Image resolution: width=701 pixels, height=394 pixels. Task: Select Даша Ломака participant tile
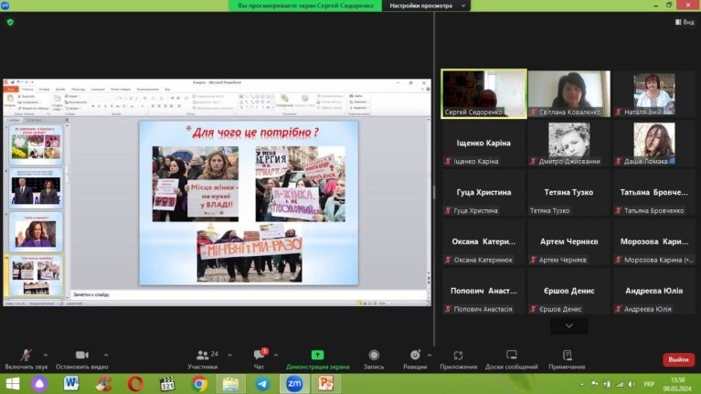[653, 144]
